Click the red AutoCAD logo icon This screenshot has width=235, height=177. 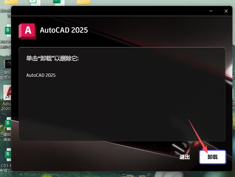(x=27, y=31)
